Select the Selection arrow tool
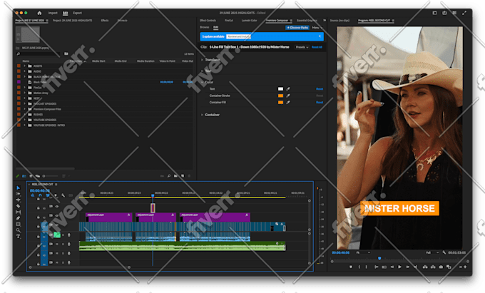 pos(19,187)
